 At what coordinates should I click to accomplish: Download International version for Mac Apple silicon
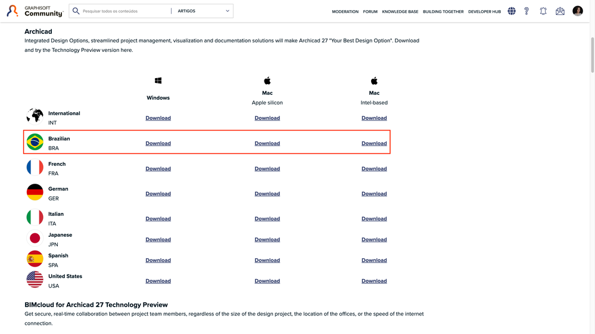267,118
